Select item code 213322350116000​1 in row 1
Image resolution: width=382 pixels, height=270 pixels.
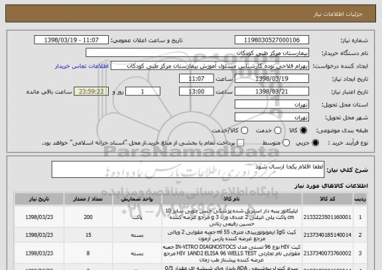pos(328,217)
